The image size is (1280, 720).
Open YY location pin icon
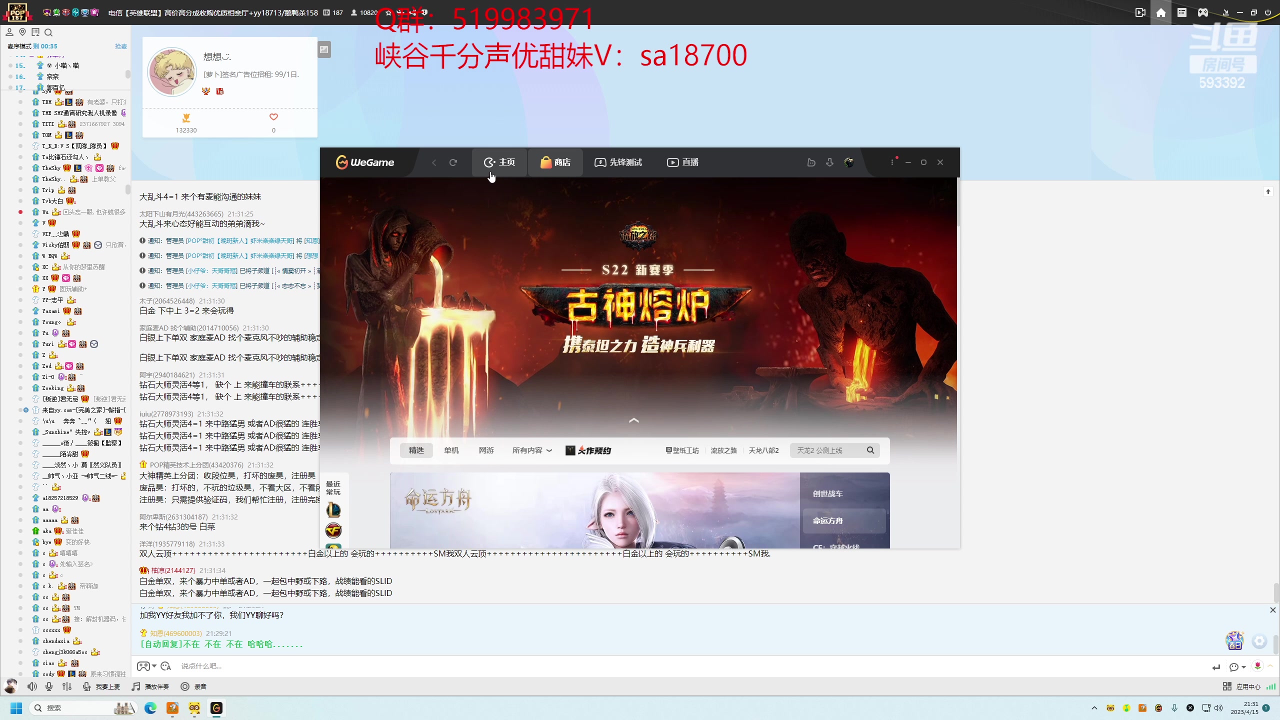pos(22,32)
